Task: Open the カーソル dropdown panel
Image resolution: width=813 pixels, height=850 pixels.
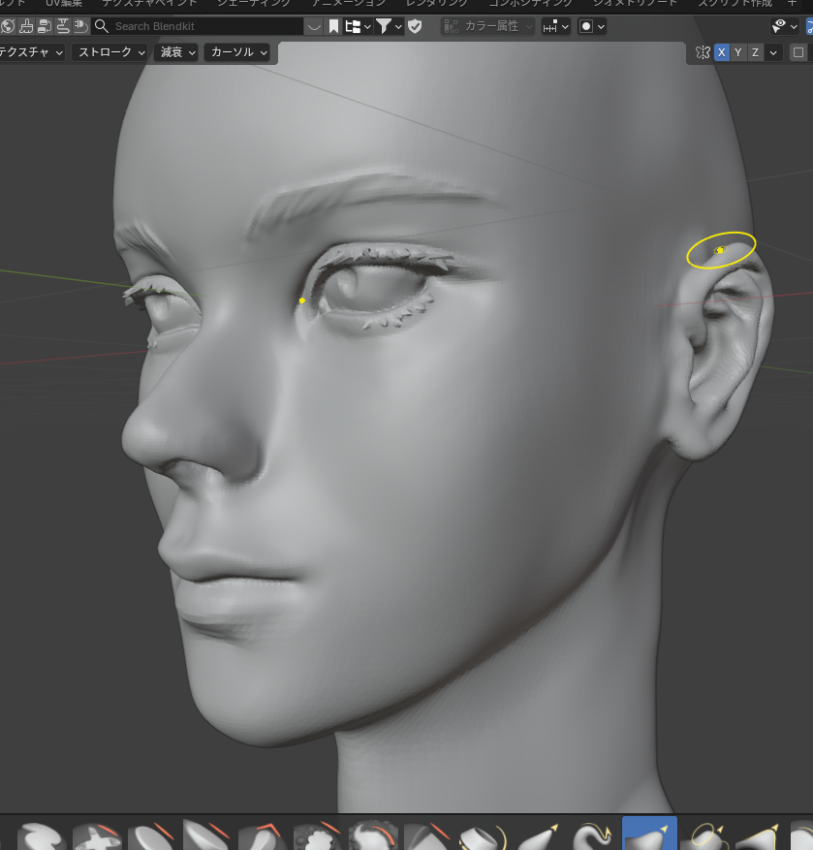Action: pos(237,52)
